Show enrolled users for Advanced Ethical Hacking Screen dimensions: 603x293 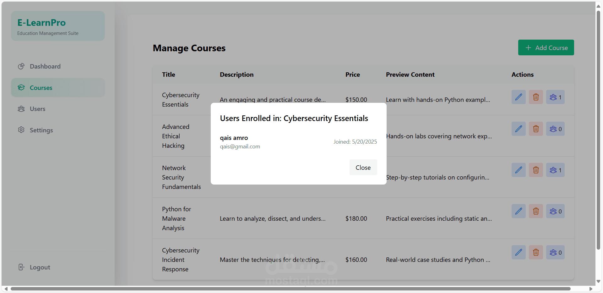coord(555,129)
